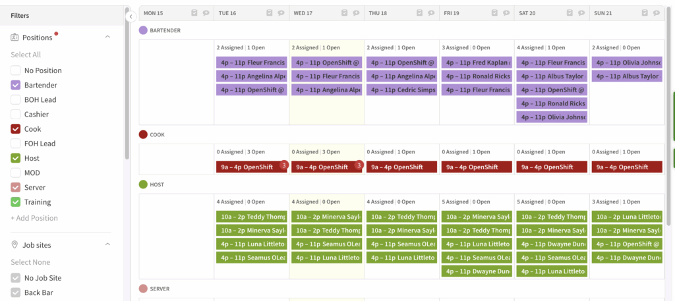Open the comment bubble for Tuesday 16
Screen dimensions: 675x301
pyautogui.click(x=206, y=13)
